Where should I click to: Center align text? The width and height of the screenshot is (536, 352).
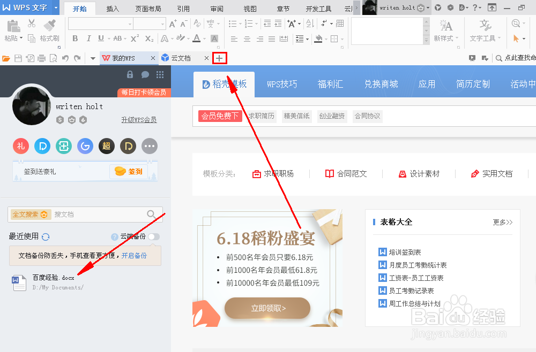247,39
